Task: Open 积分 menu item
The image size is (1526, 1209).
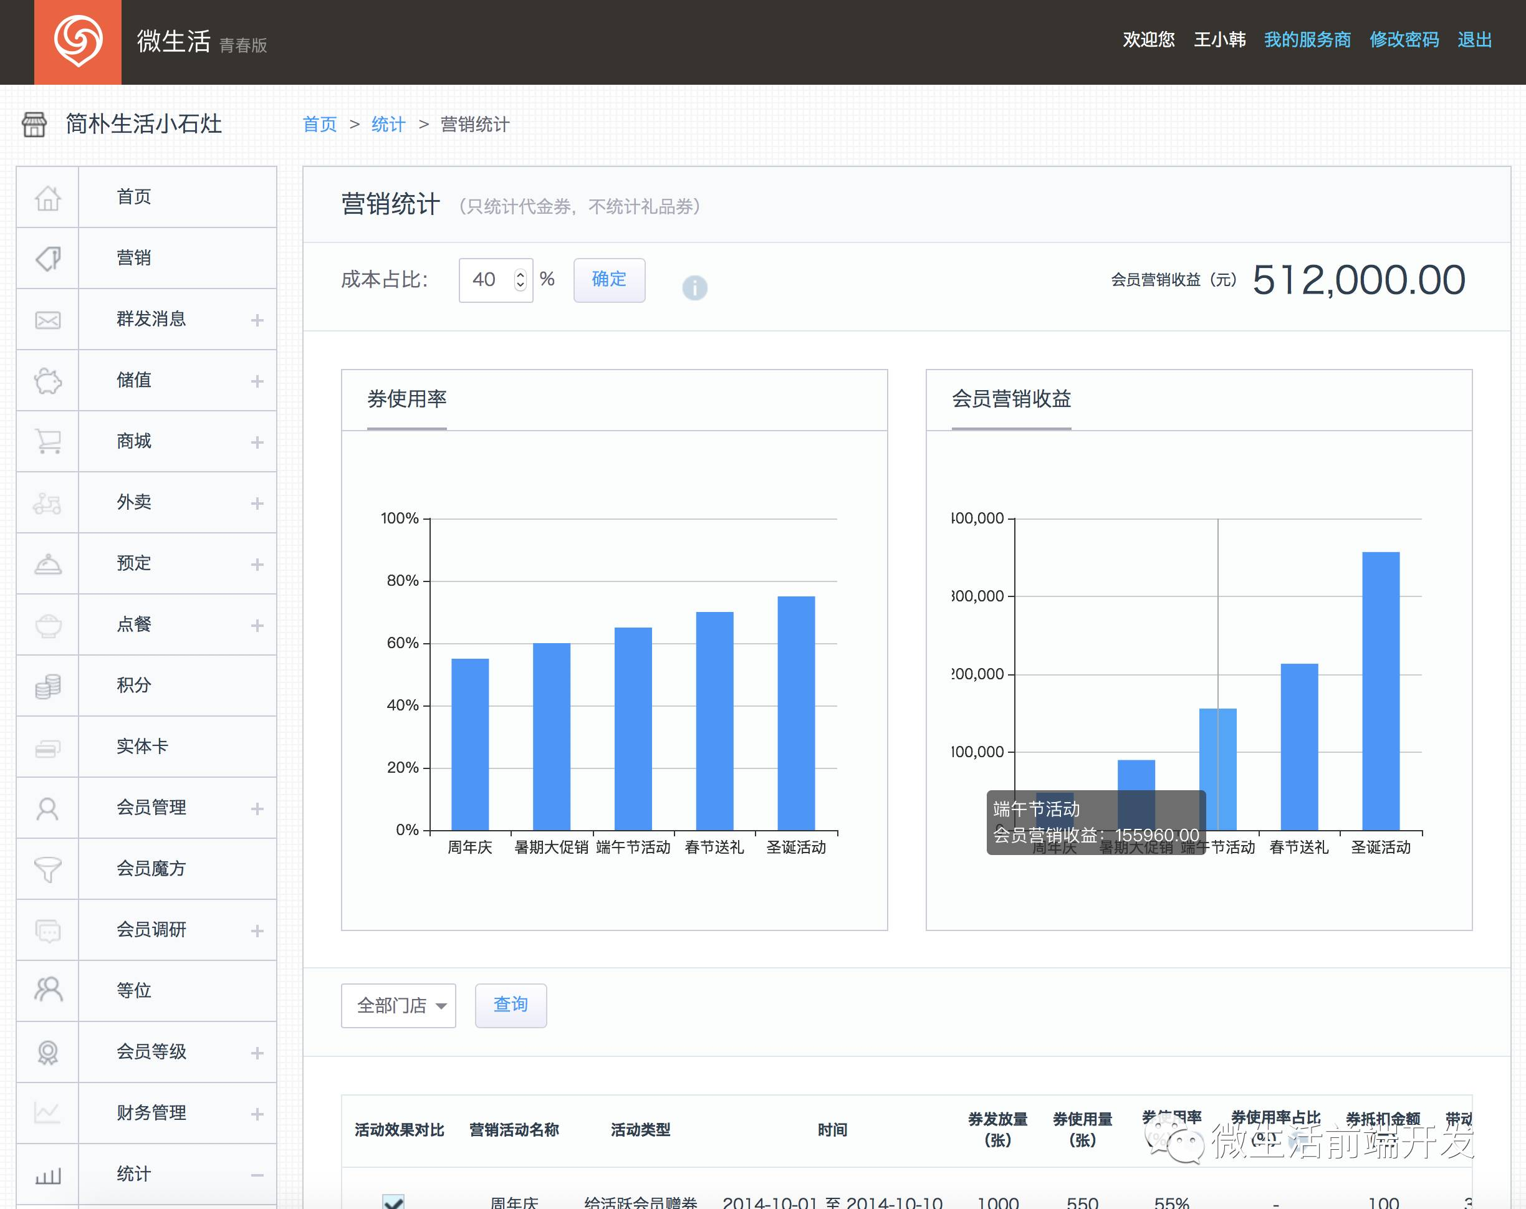Action: point(134,686)
